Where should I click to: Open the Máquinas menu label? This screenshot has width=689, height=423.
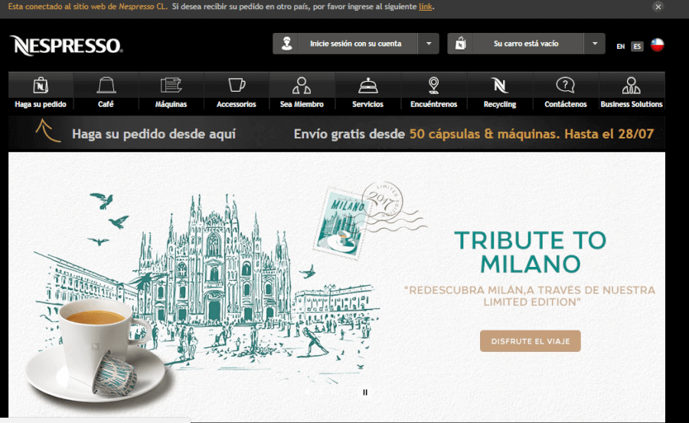(x=171, y=104)
